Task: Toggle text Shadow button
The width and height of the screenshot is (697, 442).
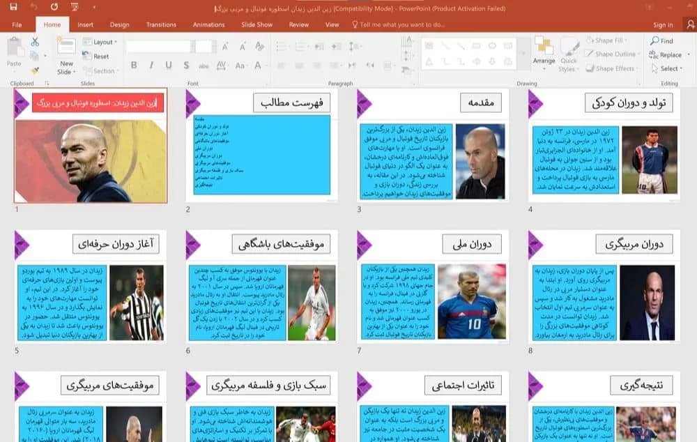Action: [186, 66]
